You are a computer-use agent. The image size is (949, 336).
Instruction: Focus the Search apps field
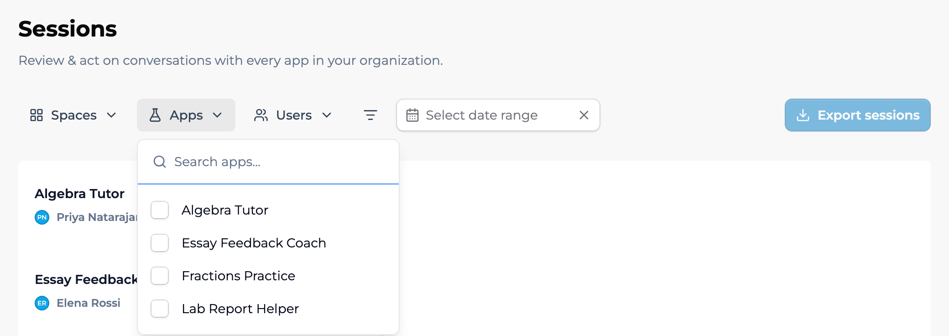click(x=268, y=162)
